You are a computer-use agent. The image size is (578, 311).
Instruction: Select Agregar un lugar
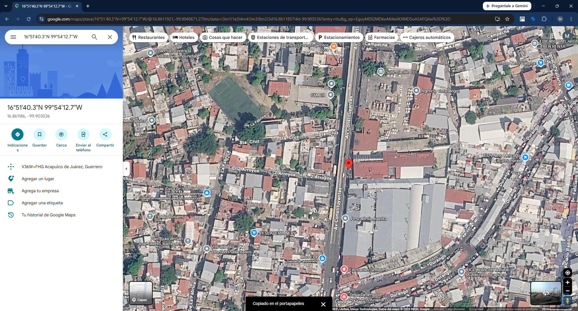point(61,179)
